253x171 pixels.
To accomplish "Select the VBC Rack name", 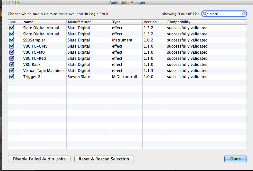I will (x=32, y=65).
